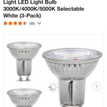Expand the ratings dropdown chevron

click(39, 23)
